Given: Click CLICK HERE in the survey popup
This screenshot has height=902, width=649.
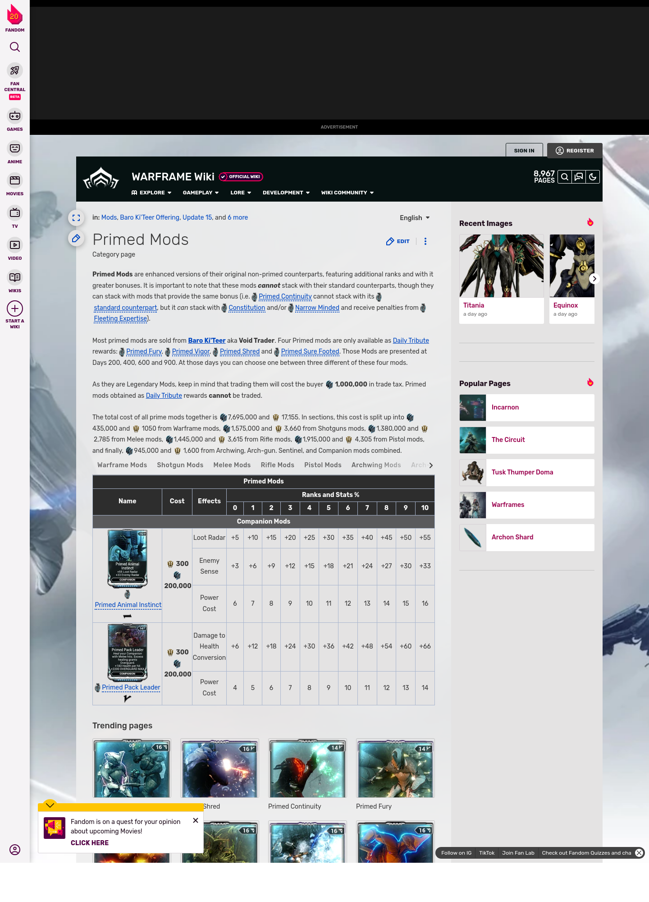Looking at the screenshot, I should click(90, 843).
